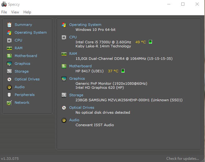Open the RAM heading in main panel
This screenshot has width=205, height=162.
tap(73, 54)
